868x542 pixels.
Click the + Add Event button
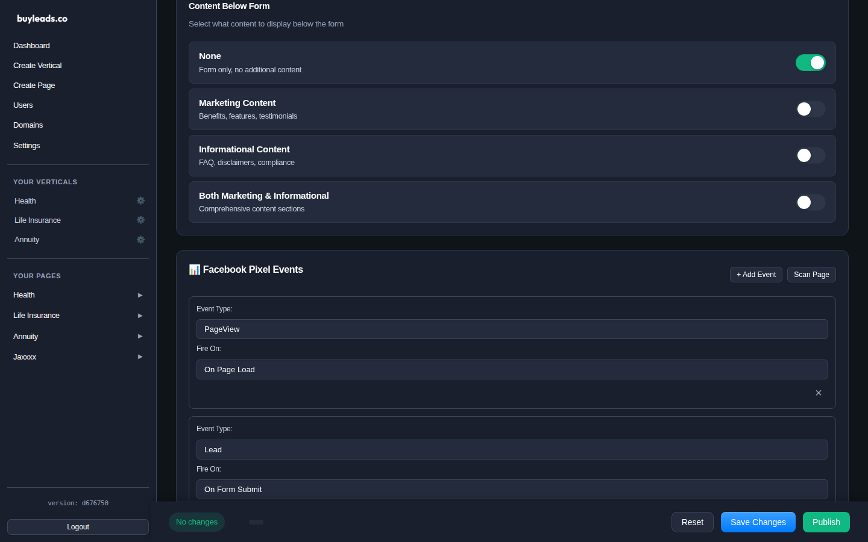[756, 275]
